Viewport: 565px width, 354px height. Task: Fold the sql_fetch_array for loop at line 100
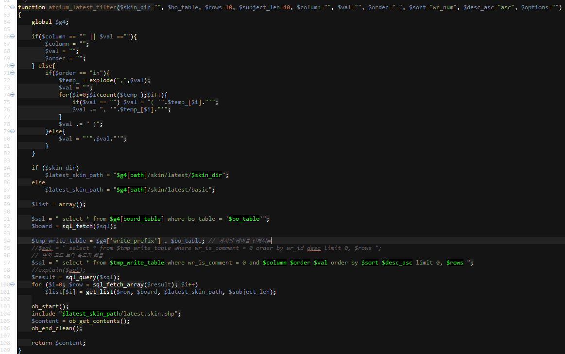tap(13, 284)
